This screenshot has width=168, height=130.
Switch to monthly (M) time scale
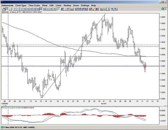(x=54, y=9)
